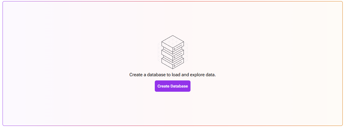Screen dimensions: 345x127
Task: Click the word "data." ending the caption
Action: [211, 75]
